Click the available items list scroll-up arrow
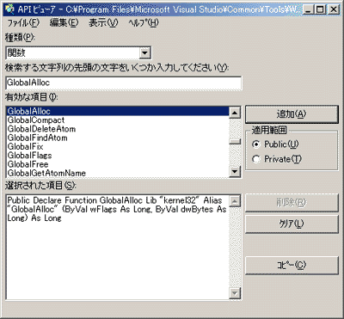Image resolution: width=344 pixels, height=319 pixels. click(x=235, y=113)
